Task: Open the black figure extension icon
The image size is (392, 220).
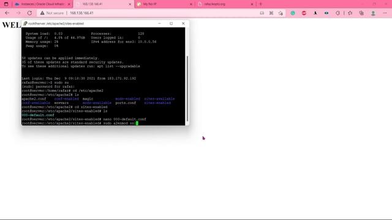Action: pos(315,13)
